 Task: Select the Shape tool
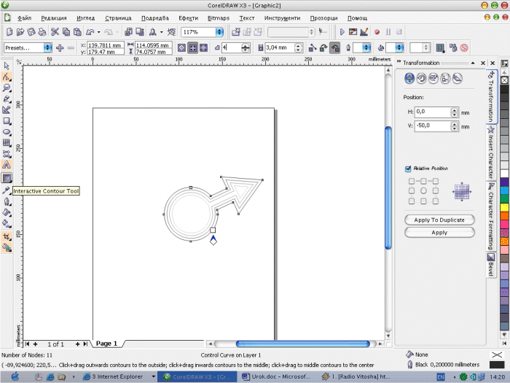click(x=7, y=77)
